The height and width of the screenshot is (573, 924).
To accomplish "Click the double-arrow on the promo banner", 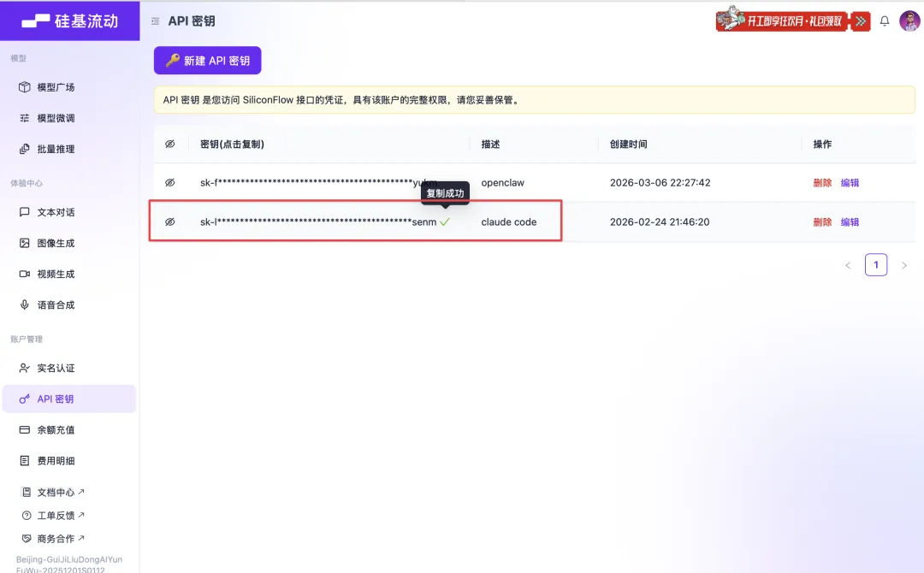I will click(x=861, y=21).
